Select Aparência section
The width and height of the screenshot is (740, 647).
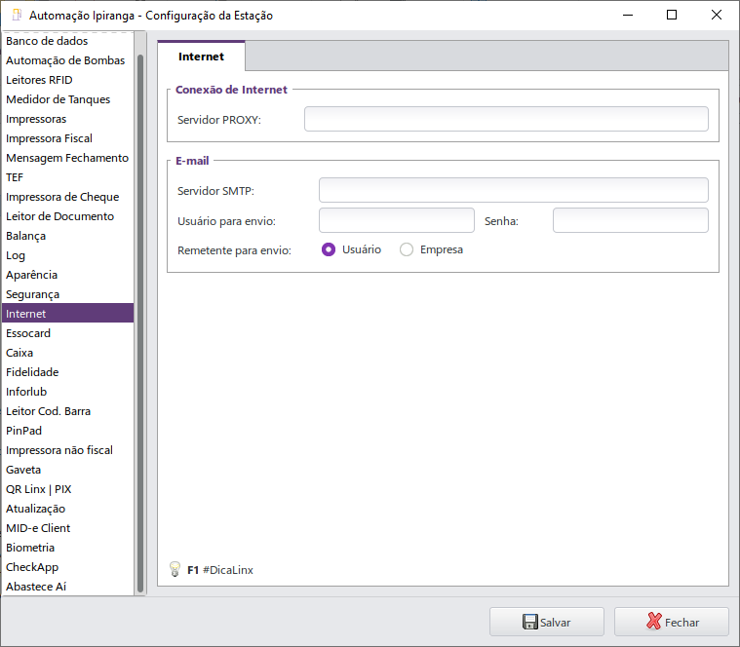[67, 275]
